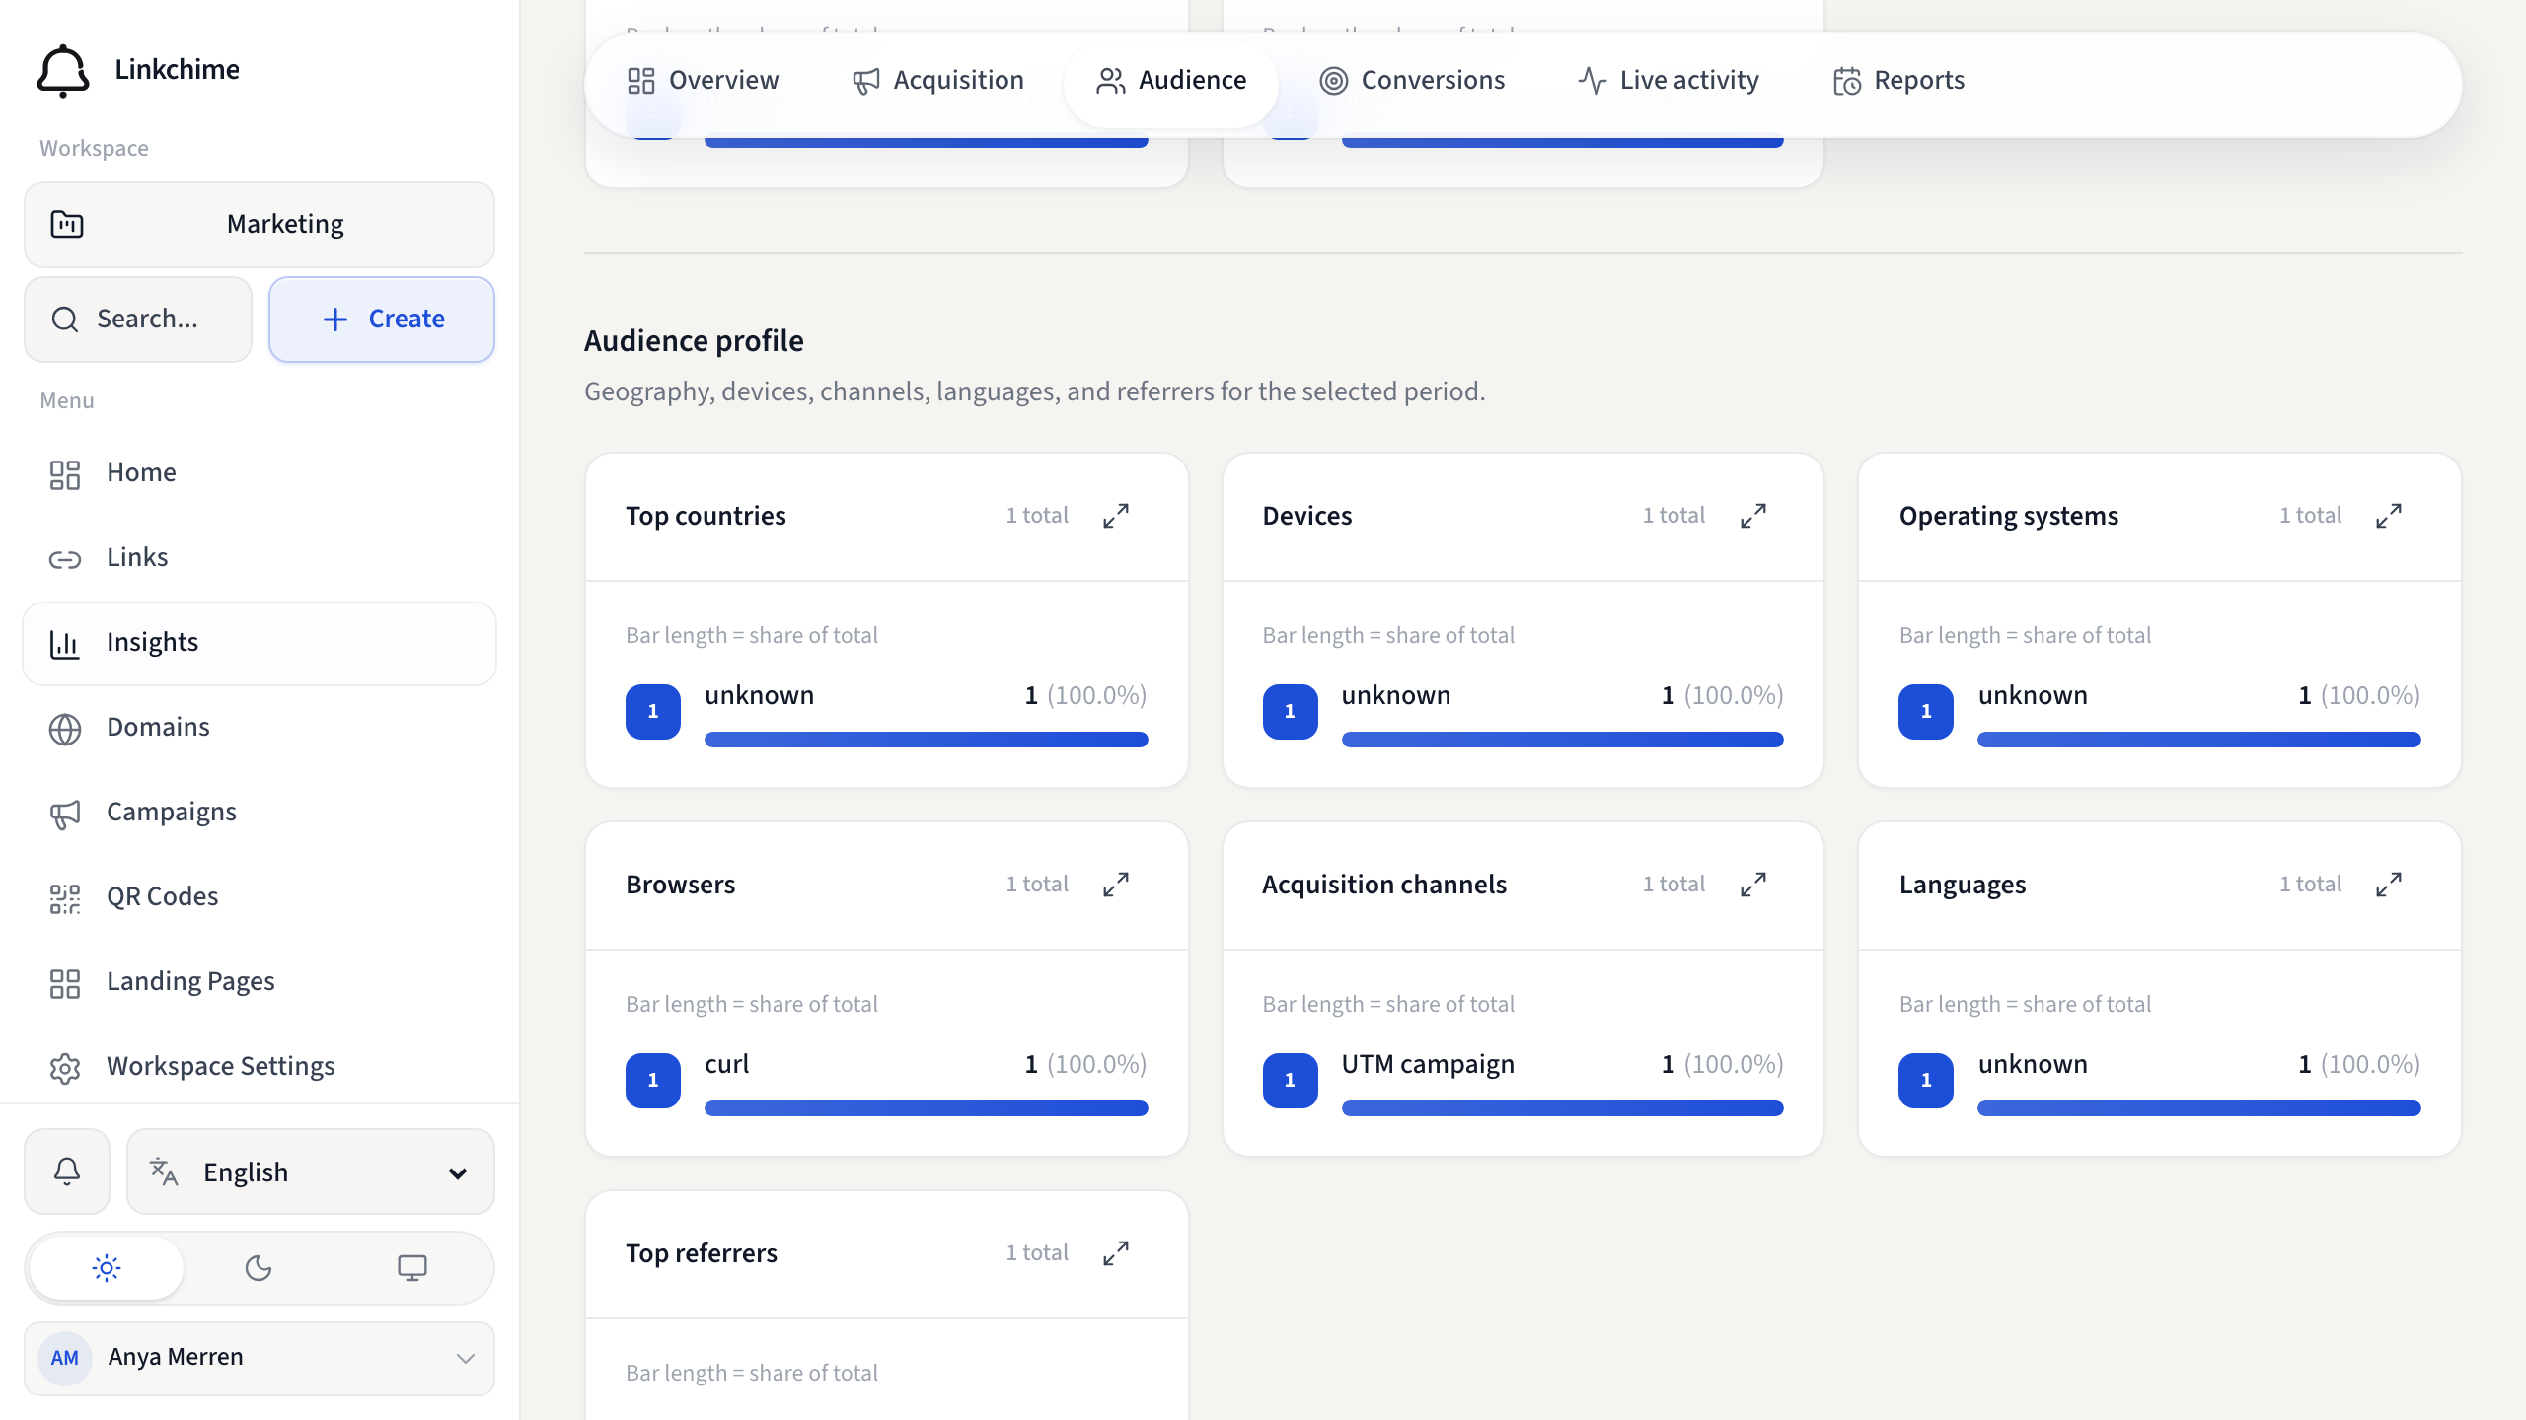This screenshot has height=1420, width=2526.
Task: Click the Top countries unknown share bar
Action: [x=927, y=740]
